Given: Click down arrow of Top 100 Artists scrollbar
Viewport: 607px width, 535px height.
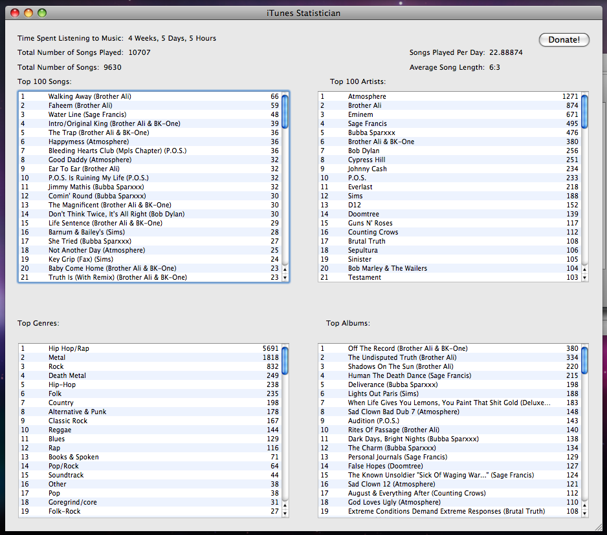Looking at the screenshot, I should point(584,278).
